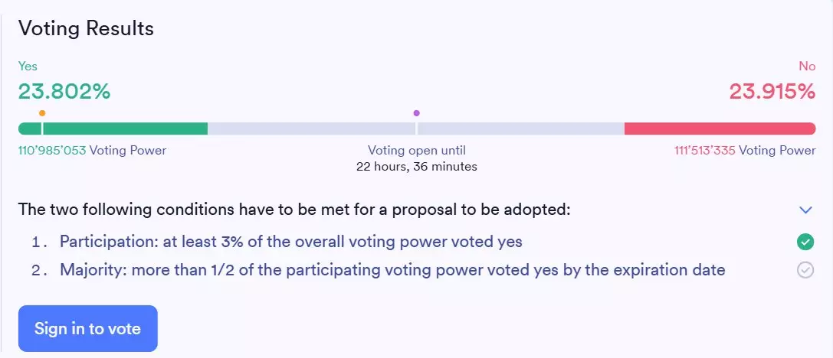Viewport: 833px width, 358px height.
Task: Click the grey majority condition checkmark icon
Action: tap(805, 271)
